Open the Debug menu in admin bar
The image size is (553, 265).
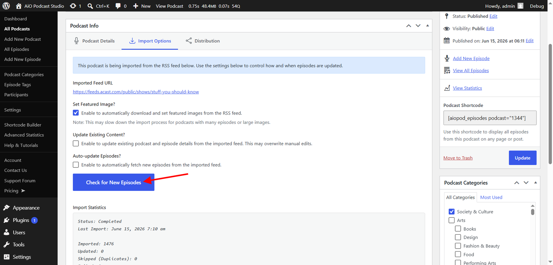537,6
